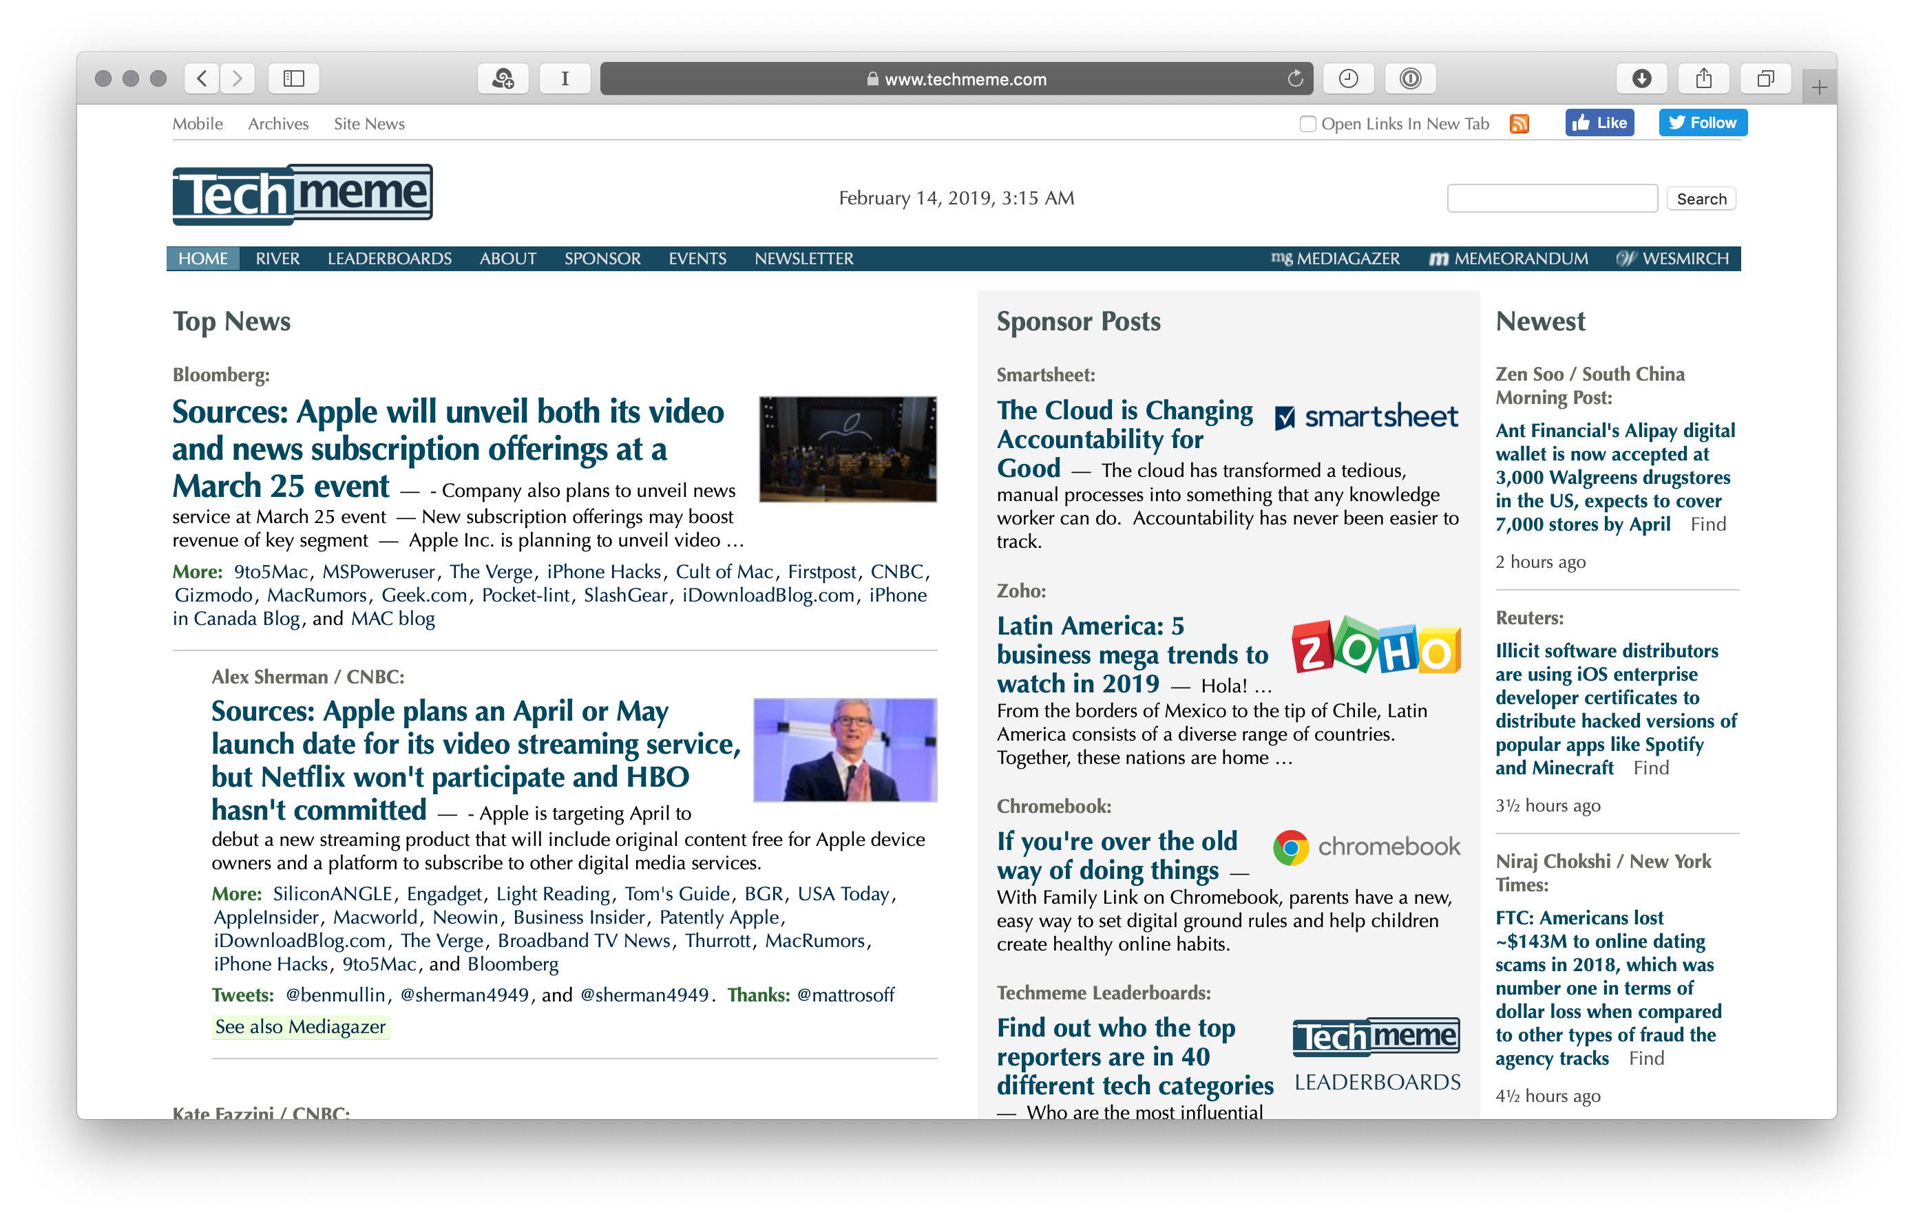Focus the Techmeme search field
The image size is (1914, 1221).
(x=1552, y=198)
